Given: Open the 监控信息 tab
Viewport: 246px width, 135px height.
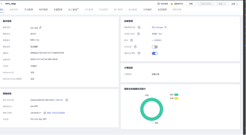Looking at the screenshot, I should pos(14,9).
